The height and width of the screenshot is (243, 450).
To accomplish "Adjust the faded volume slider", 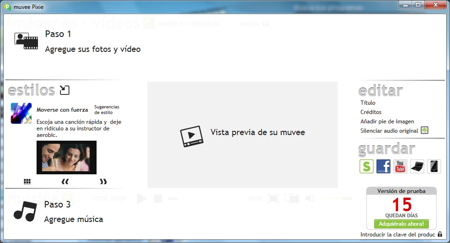I will (337, 198).
